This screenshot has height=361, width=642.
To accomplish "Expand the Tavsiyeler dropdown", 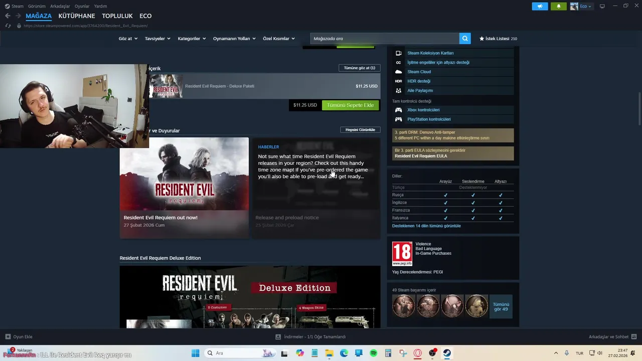I will (x=157, y=39).
